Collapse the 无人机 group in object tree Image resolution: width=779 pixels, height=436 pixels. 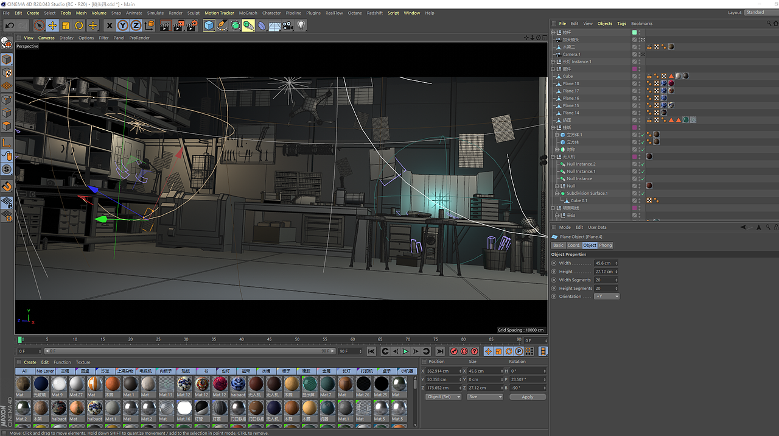(553, 157)
